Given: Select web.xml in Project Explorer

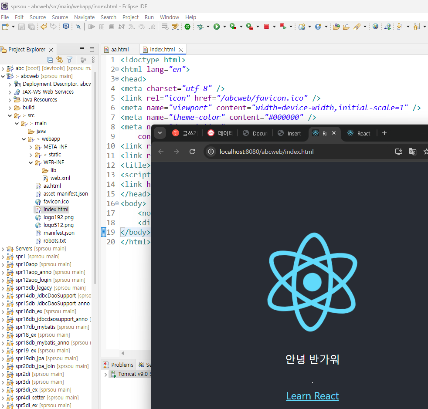Looking at the screenshot, I should pos(57,178).
